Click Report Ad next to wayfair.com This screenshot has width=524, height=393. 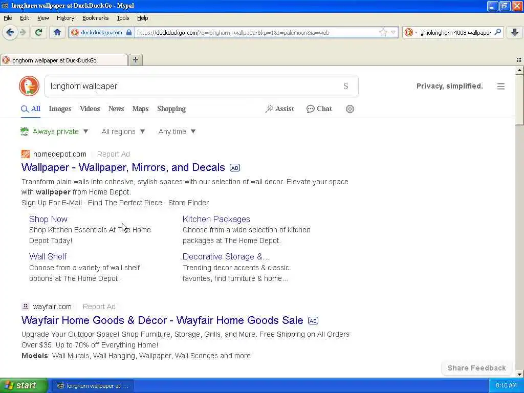99,307
